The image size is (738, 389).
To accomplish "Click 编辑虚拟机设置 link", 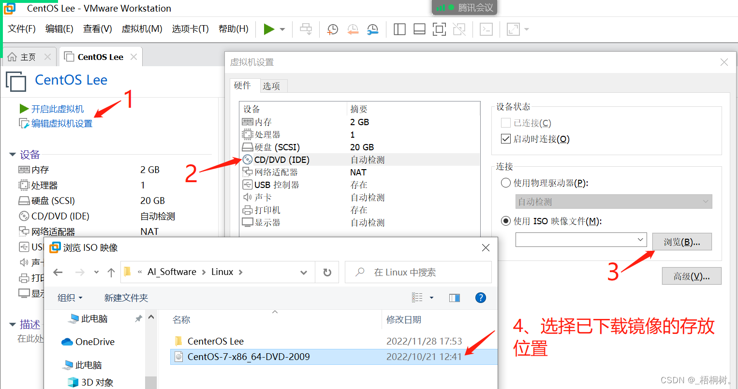I will pyautogui.click(x=62, y=124).
